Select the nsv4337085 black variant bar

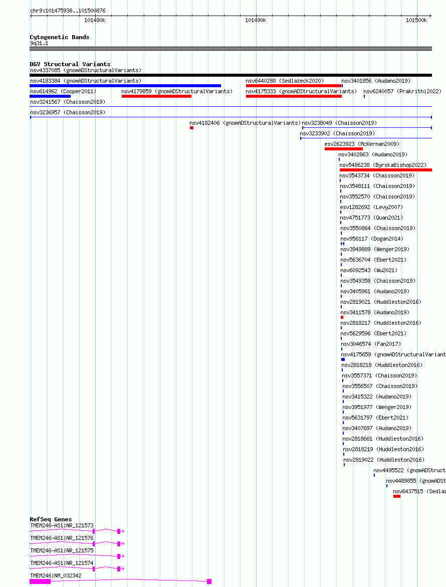tap(231, 75)
